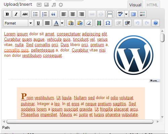Insert the More tag

tap(110, 14)
